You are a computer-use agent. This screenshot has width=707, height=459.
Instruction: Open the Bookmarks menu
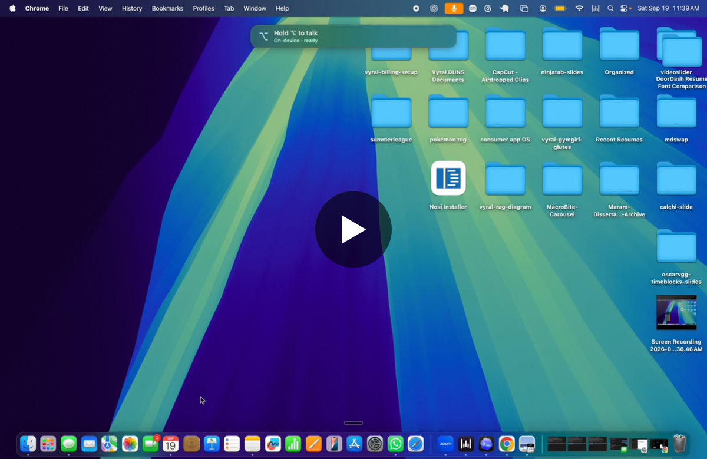pyautogui.click(x=167, y=8)
